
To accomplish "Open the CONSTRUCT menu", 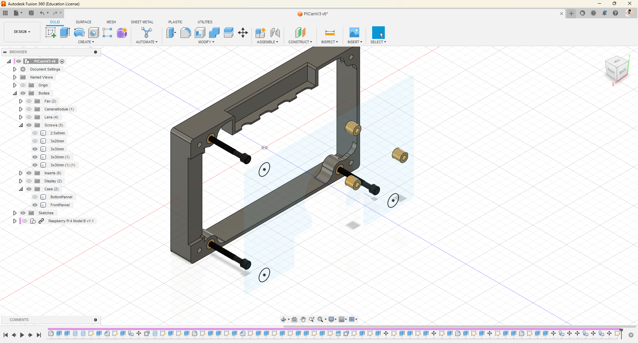I will (x=300, y=42).
